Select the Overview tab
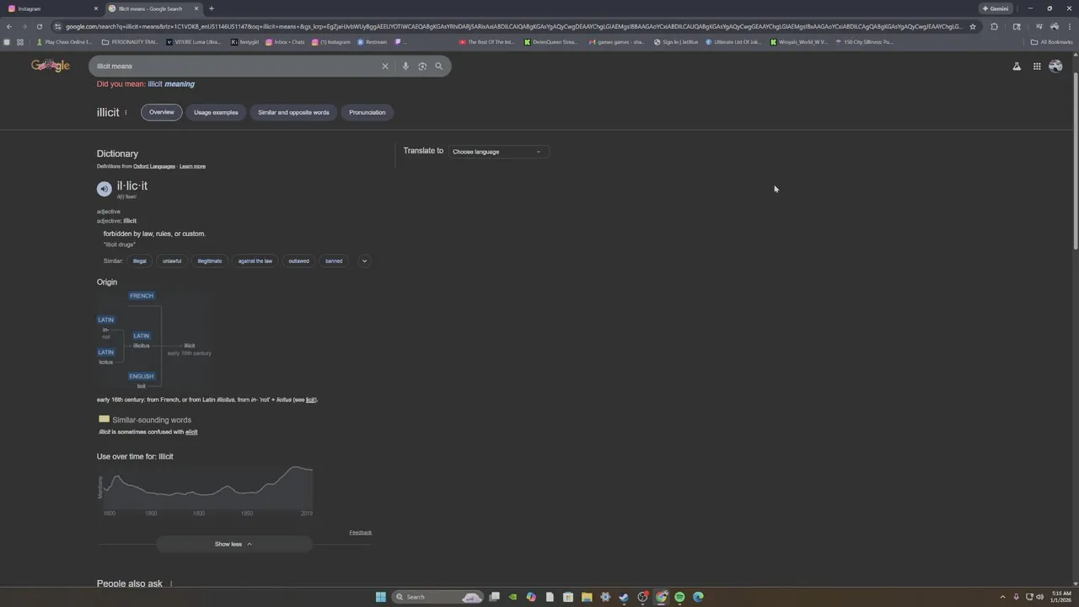This screenshot has height=607, width=1079. [162, 112]
